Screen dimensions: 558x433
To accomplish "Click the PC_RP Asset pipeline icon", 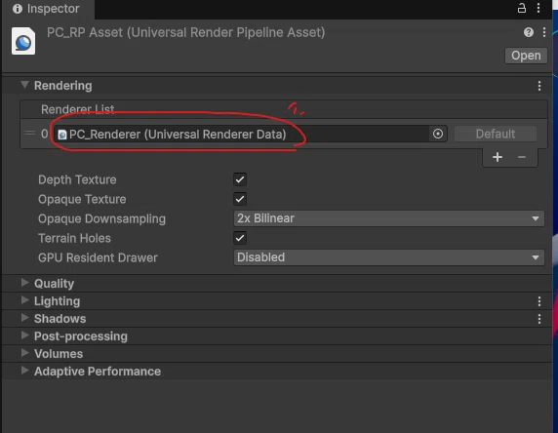I will 23,41.
